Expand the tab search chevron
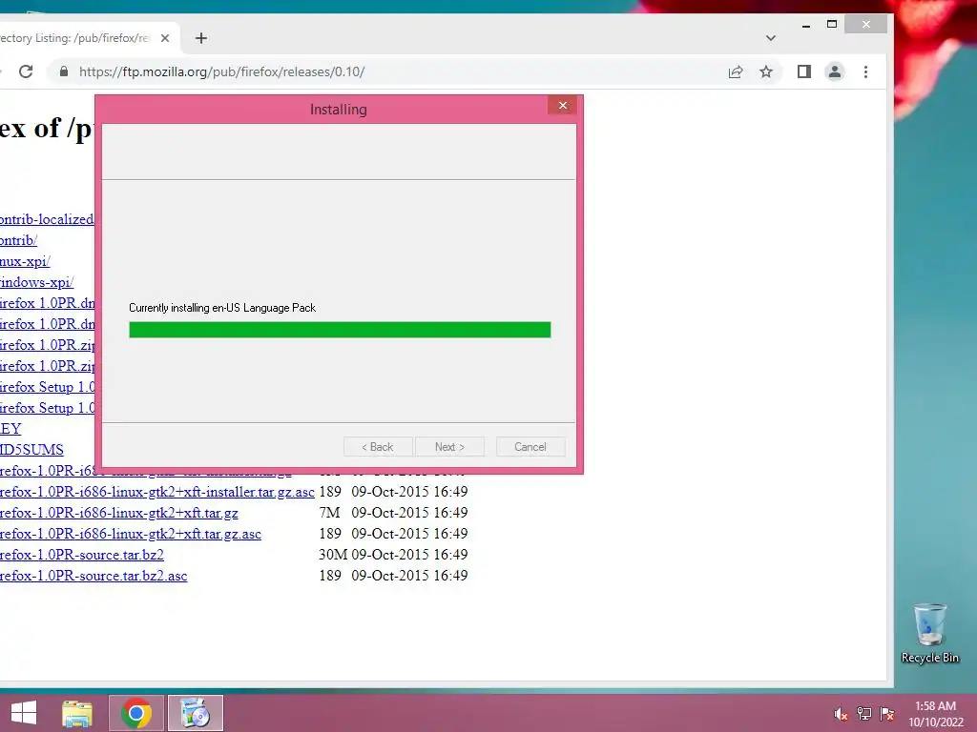Screen dimensions: 977x732 (771, 38)
